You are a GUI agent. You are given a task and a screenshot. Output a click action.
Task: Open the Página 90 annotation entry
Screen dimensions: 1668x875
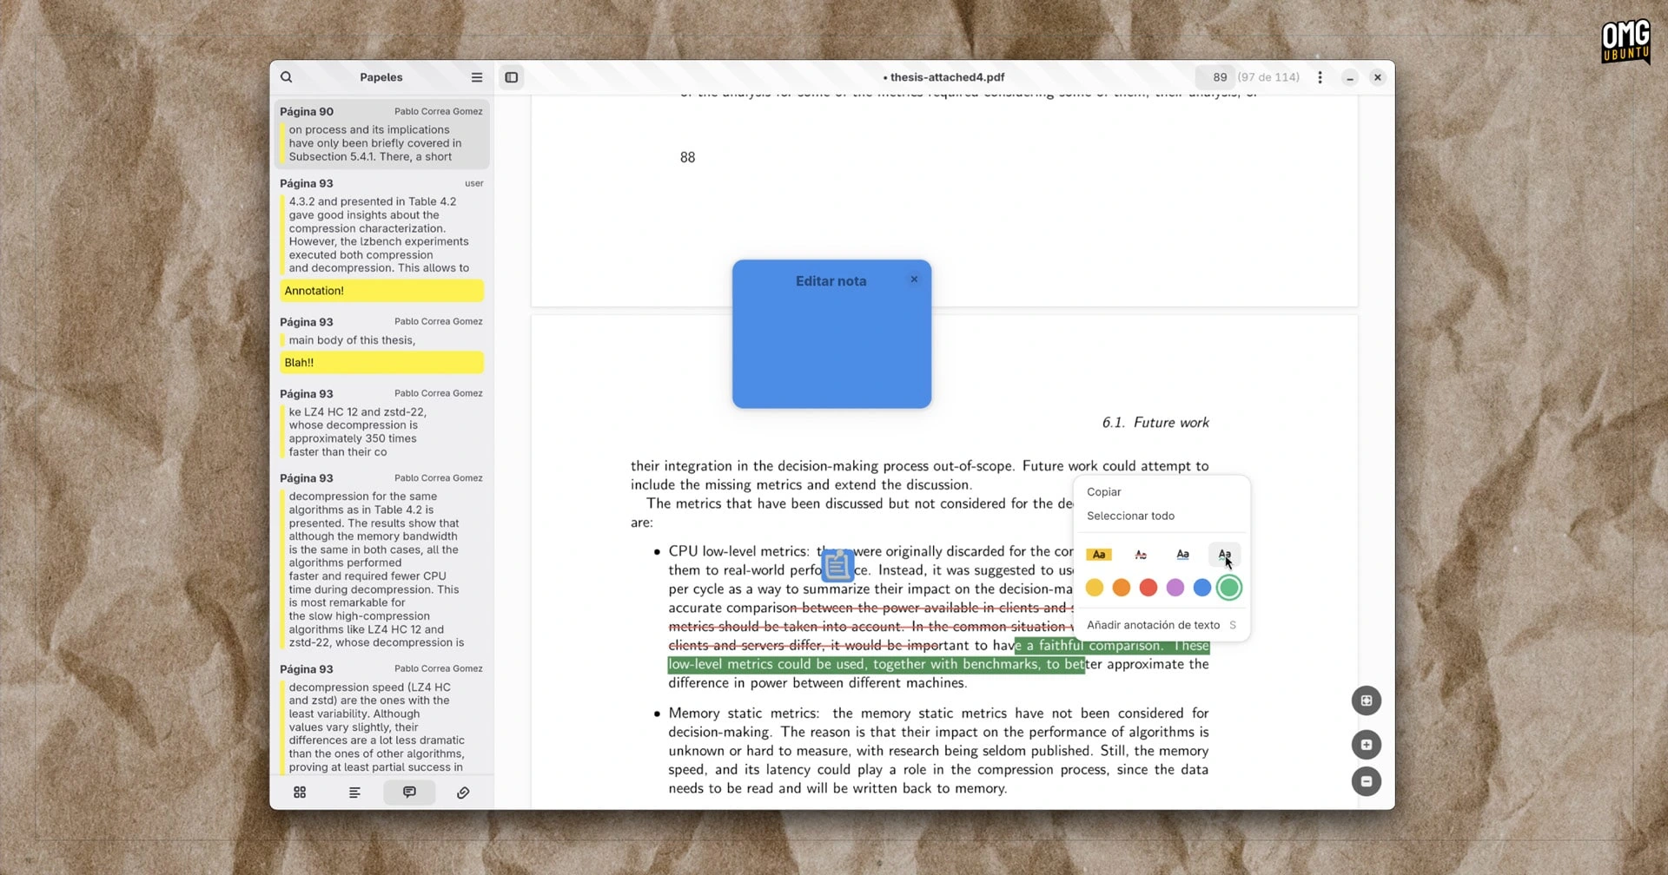tap(381, 135)
